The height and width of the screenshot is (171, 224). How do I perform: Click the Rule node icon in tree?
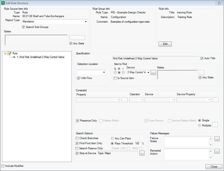[10, 54]
